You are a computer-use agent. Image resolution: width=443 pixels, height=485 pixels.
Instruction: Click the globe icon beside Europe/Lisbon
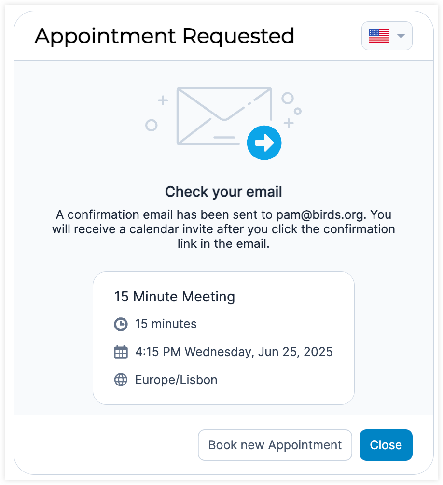point(121,380)
